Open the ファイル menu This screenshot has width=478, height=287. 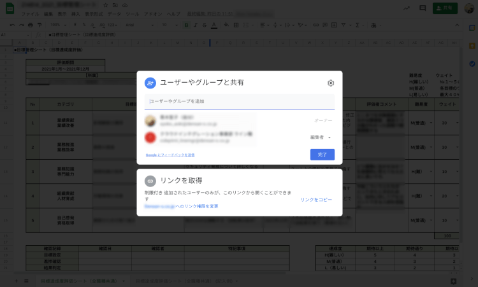click(x=30, y=13)
